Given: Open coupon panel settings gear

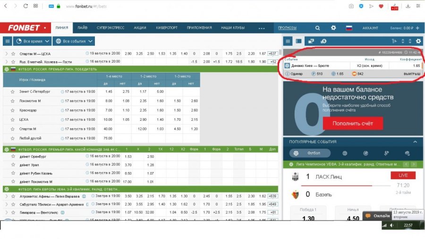Looking at the screenshot, I should click(x=418, y=41).
